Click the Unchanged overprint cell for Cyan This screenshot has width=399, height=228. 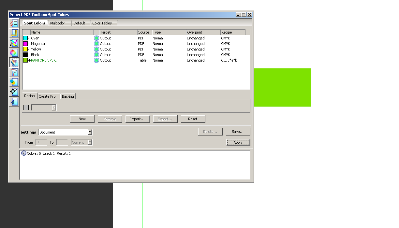196,38
